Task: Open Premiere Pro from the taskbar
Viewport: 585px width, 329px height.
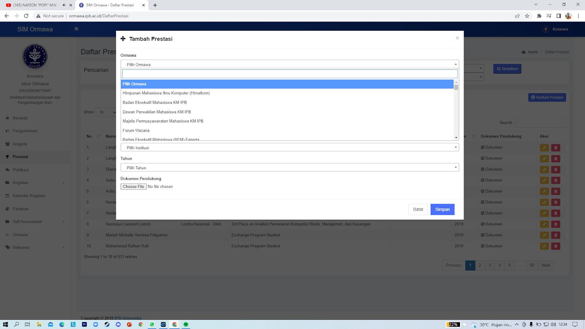Action: (x=84, y=324)
